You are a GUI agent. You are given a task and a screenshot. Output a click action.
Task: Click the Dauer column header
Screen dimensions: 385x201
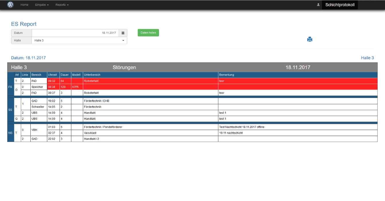click(x=65, y=75)
